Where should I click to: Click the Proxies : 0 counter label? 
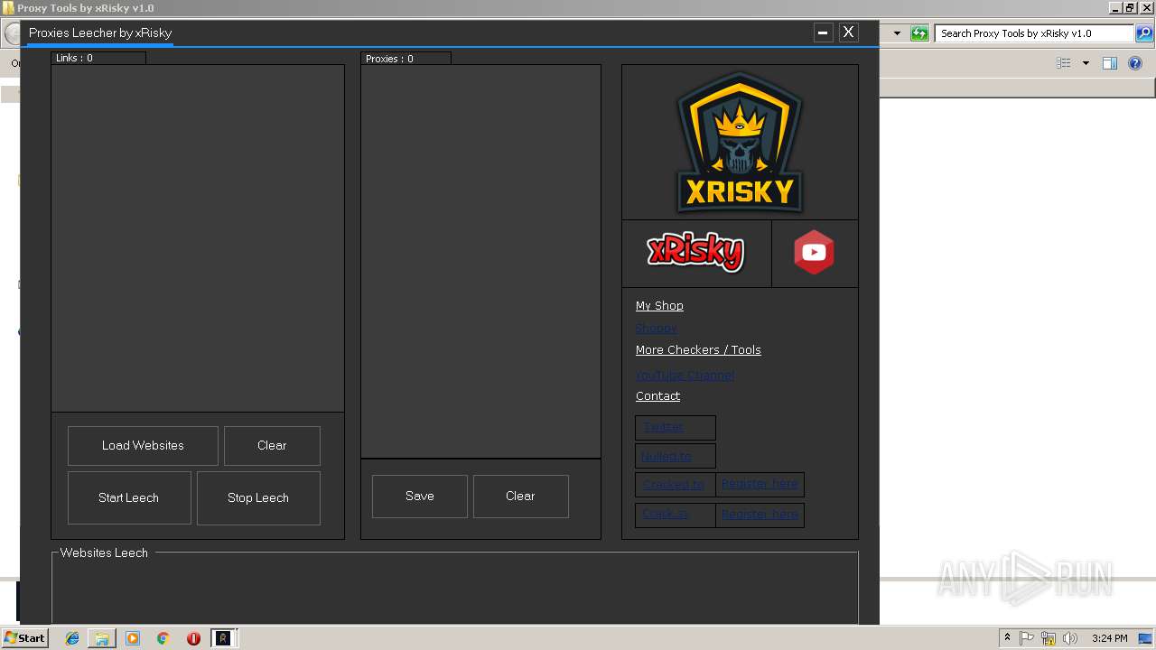pyautogui.click(x=389, y=59)
